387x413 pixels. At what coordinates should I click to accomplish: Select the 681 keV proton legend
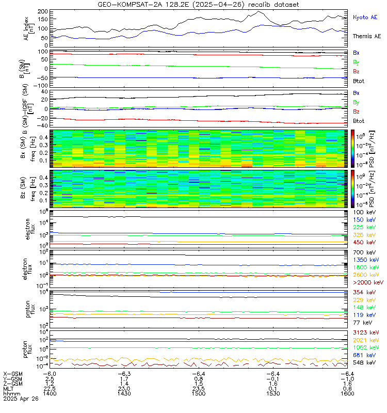tap(364, 355)
